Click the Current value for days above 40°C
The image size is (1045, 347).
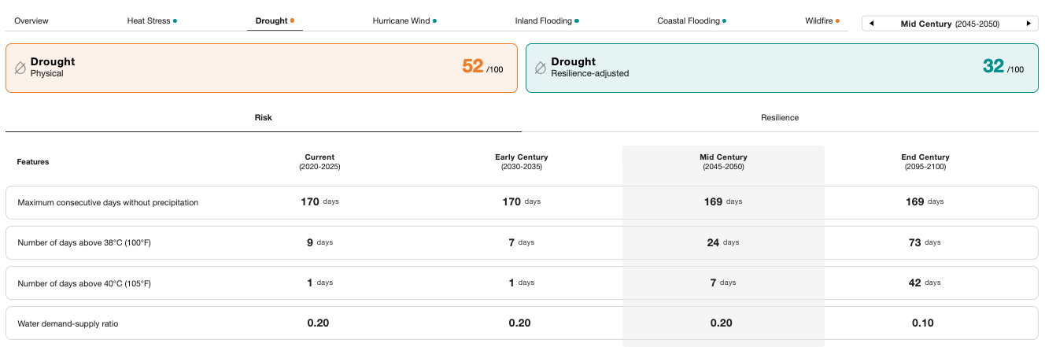click(x=319, y=282)
